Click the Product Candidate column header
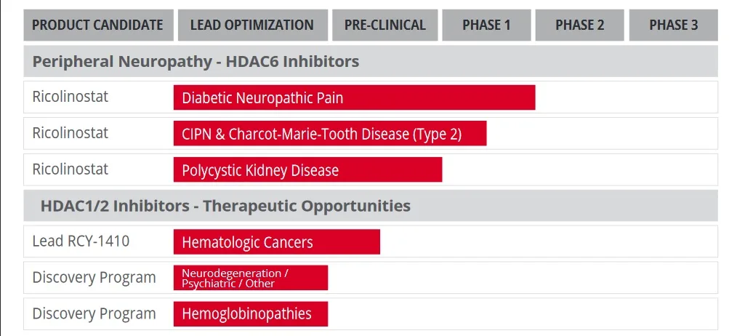This screenshot has height=336, width=737. (98, 25)
